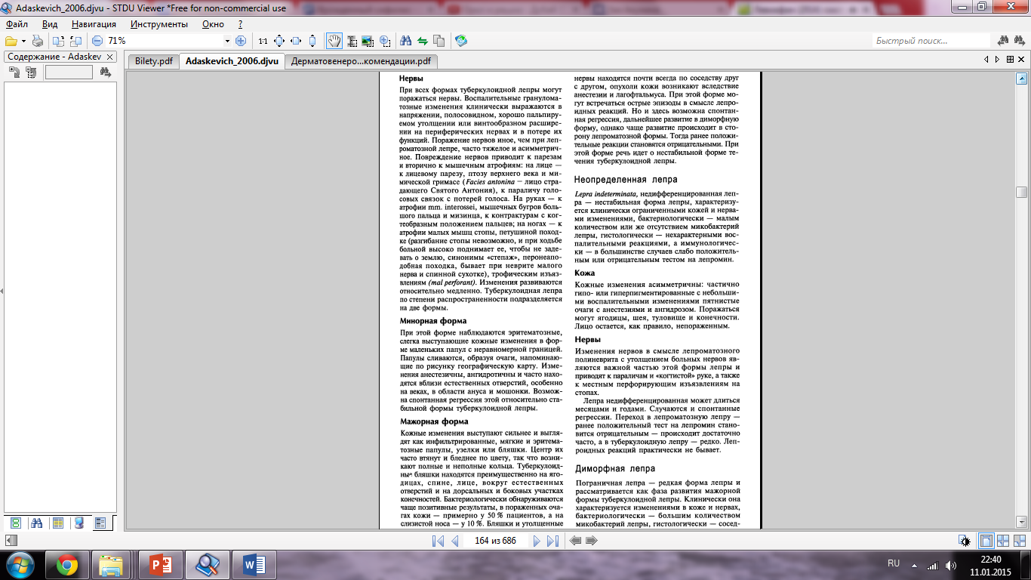Click the Быстрый поиск quick search field
1031x580 pixels.
[931, 41]
